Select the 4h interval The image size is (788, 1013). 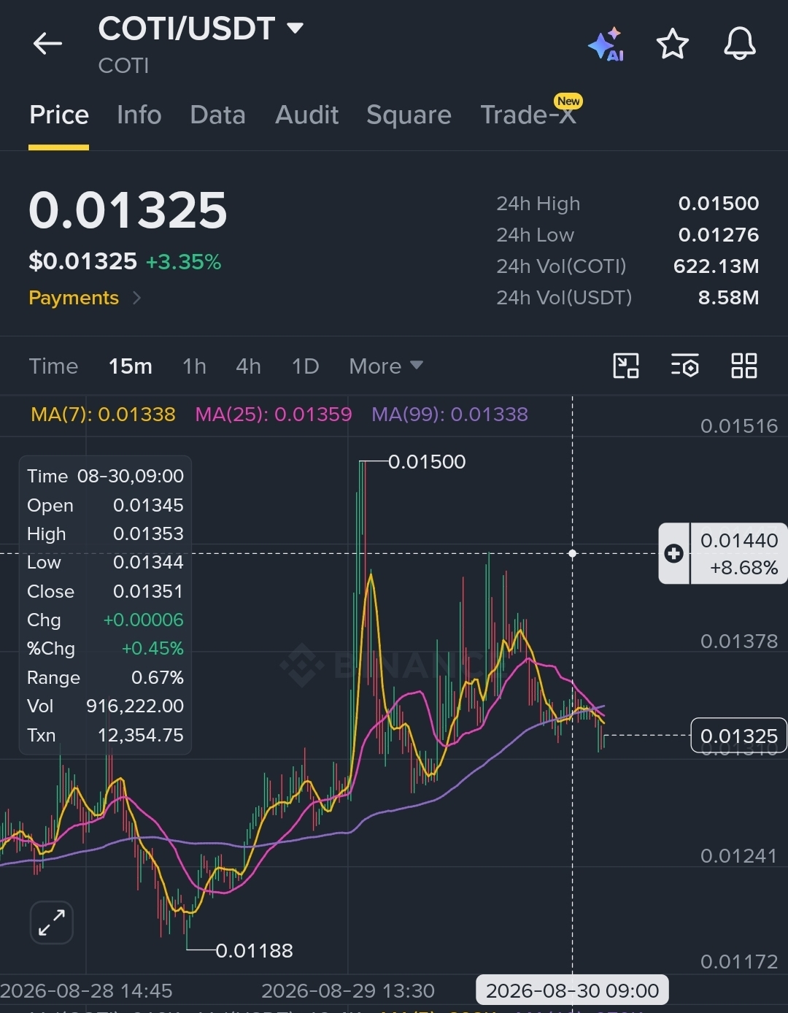point(248,366)
